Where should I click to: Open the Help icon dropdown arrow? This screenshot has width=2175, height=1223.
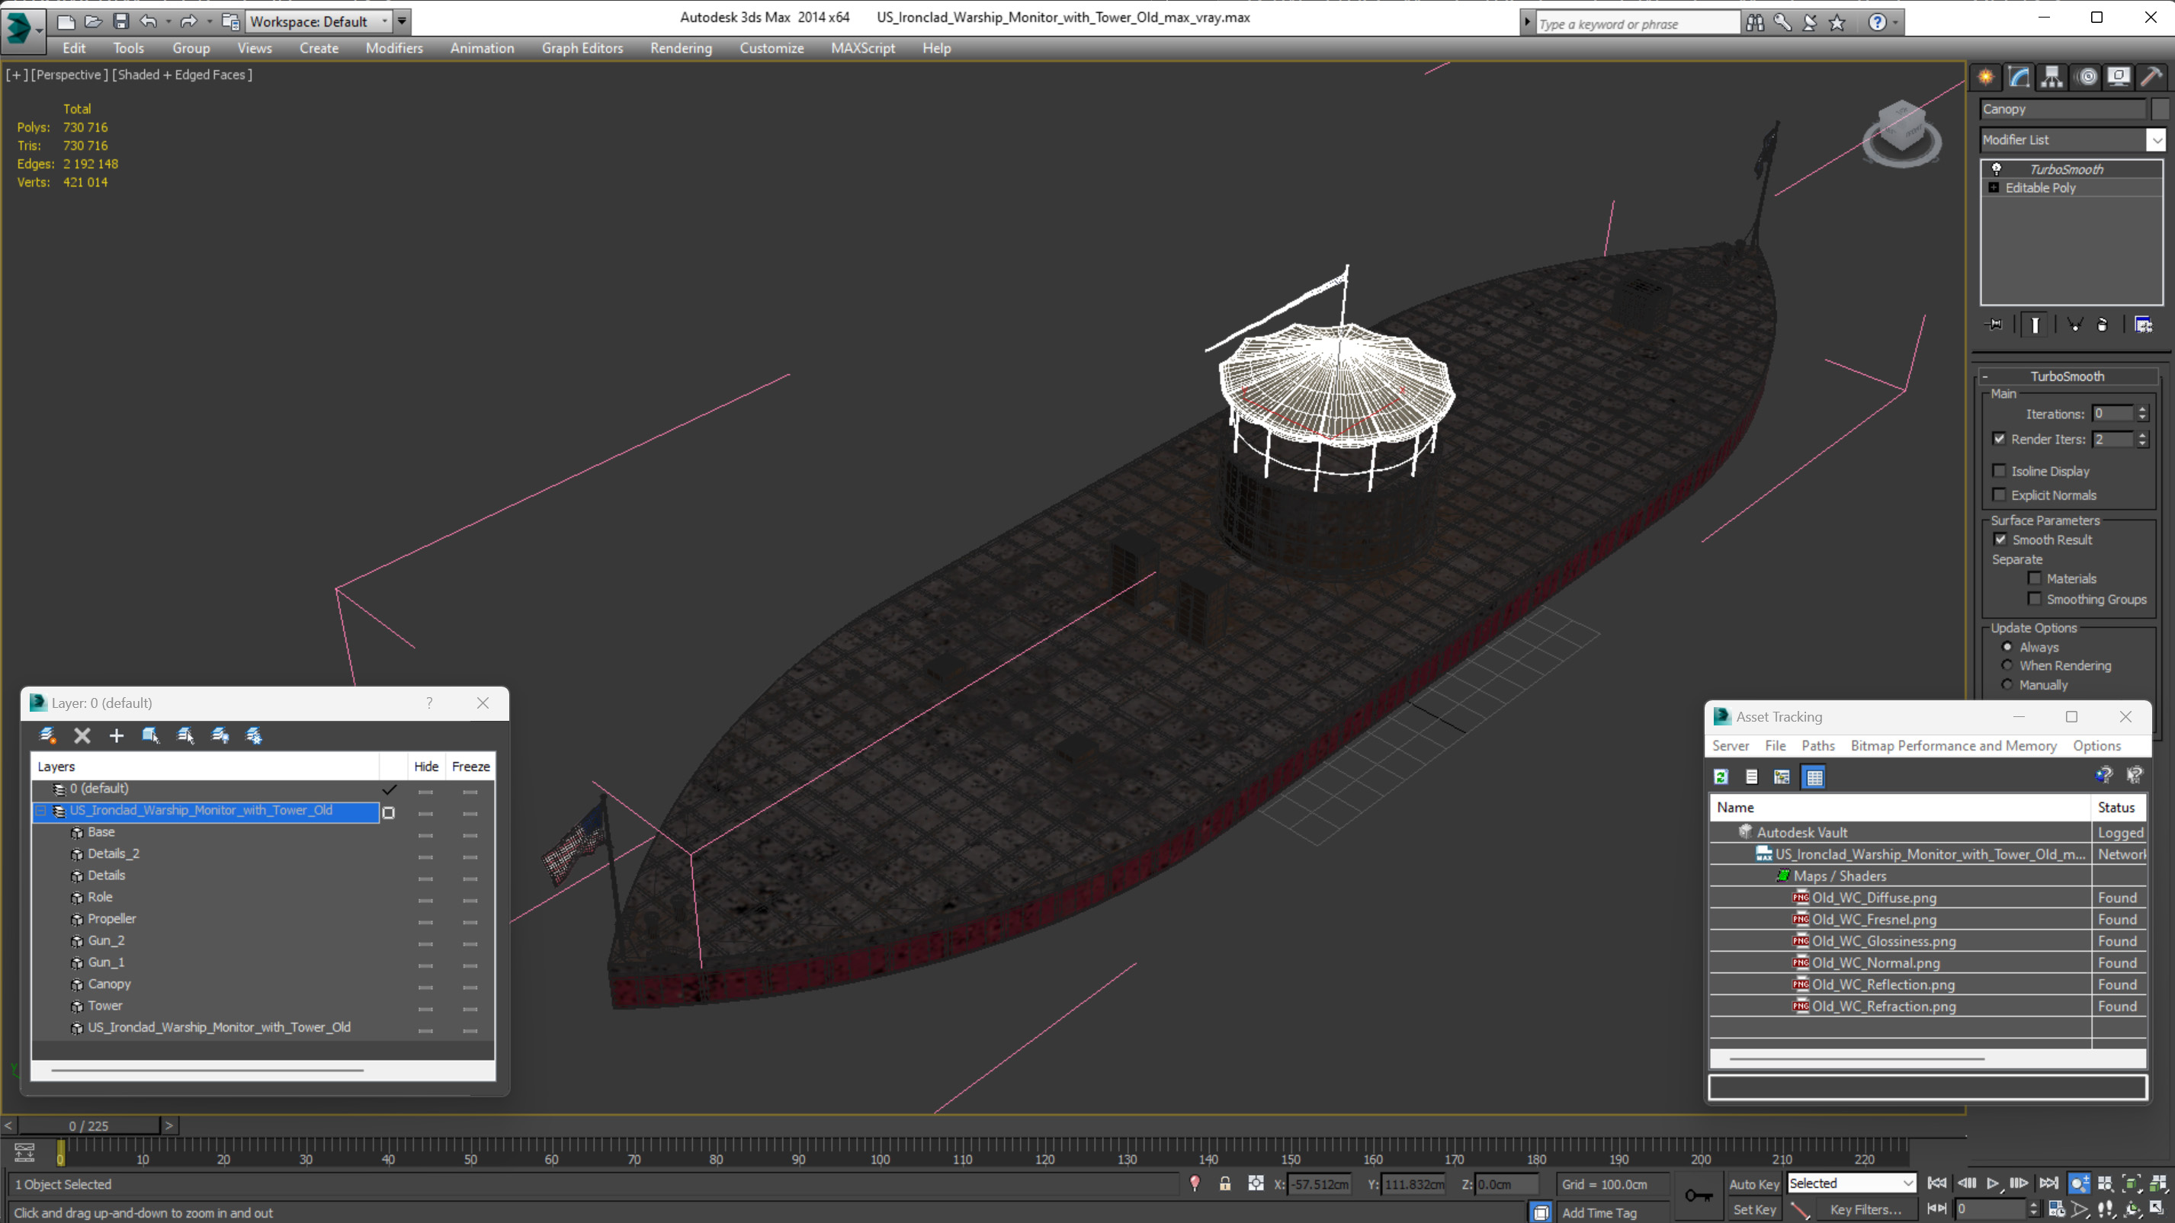point(1895,23)
